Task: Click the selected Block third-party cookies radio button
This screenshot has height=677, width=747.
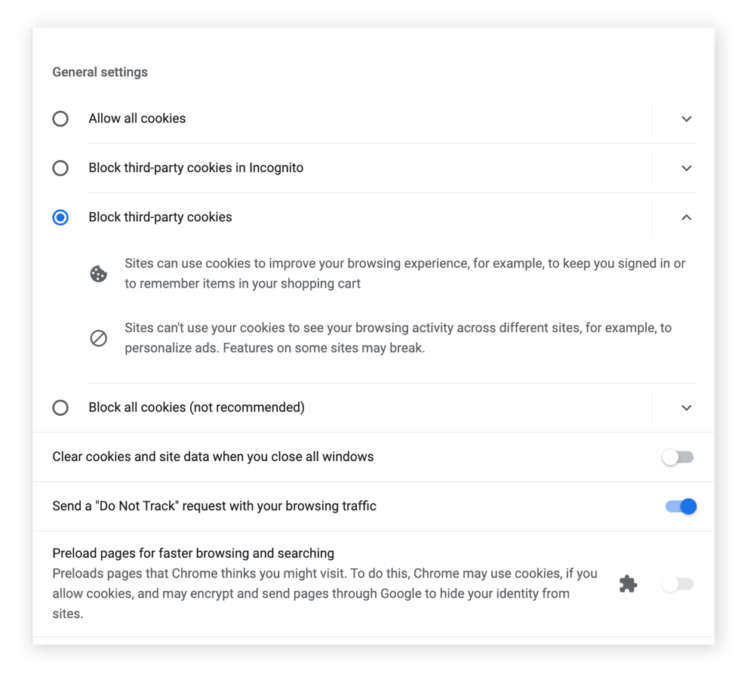Action: (x=60, y=217)
